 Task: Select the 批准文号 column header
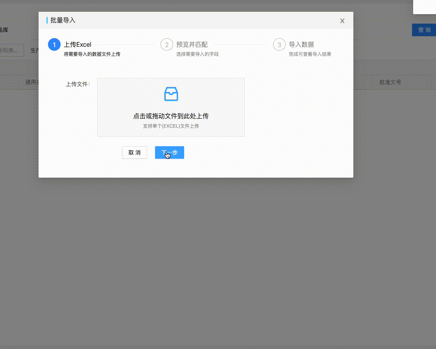390,82
